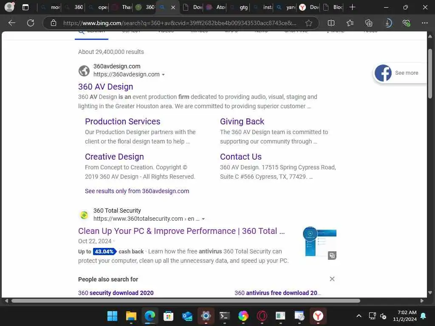This screenshot has height=326, width=435.
Task: Dismiss People also search for section
Action: pyautogui.click(x=332, y=279)
